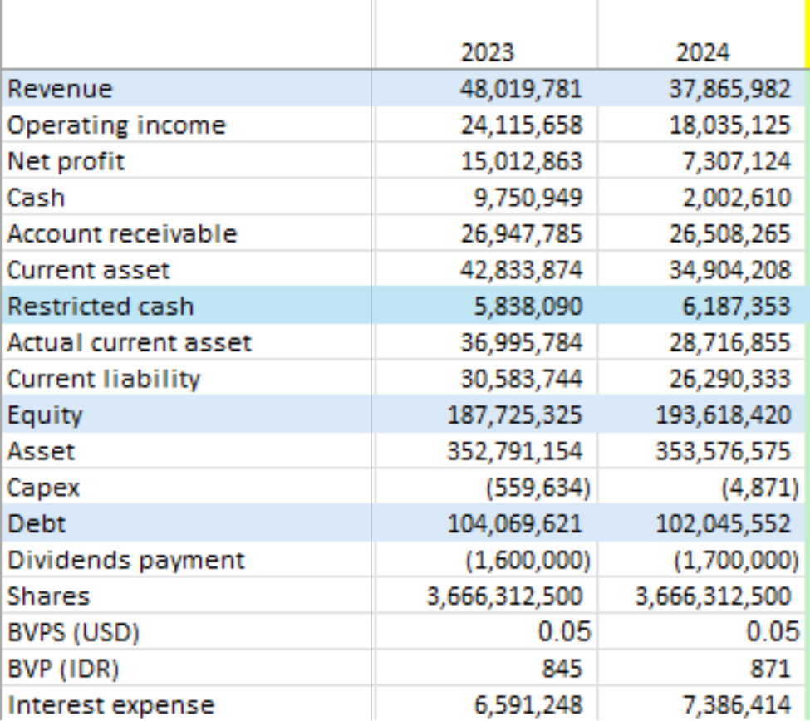
Task: Select 2023 Revenue value 48,019,781
Action: pyautogui.click(x=486, y=89)
